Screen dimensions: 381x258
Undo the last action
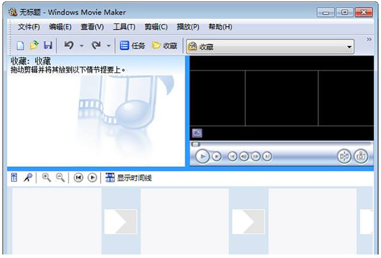[69, 46]
